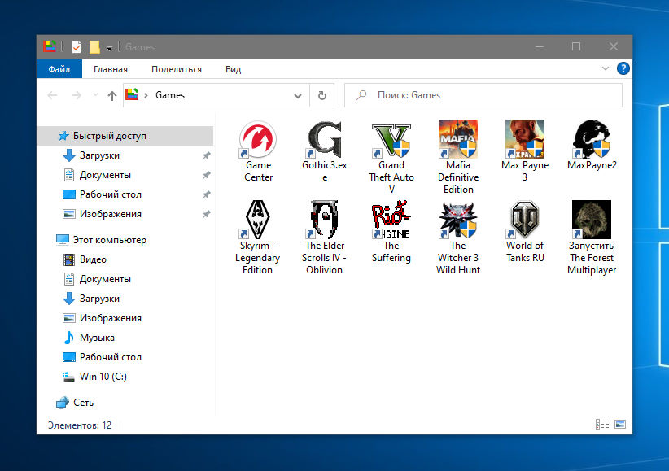
Task: Expand the ribbon with the chevron
Action: (605, 68)
